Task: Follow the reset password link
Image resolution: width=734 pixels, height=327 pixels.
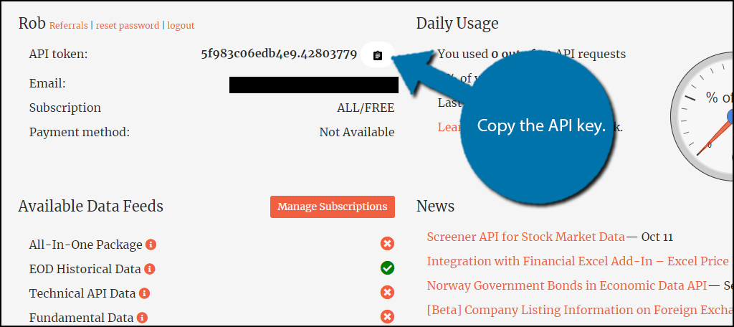Action: (x=128, y=25)
